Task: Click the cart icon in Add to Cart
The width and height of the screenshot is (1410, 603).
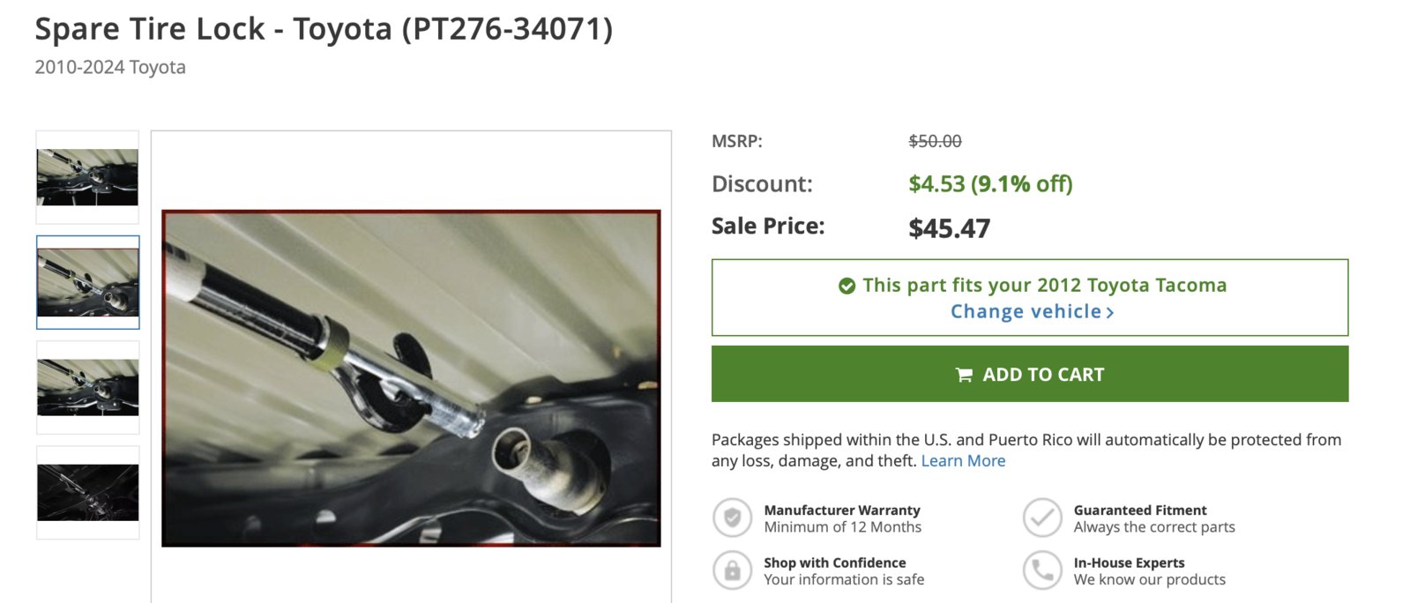Action: tap(965, 375)
